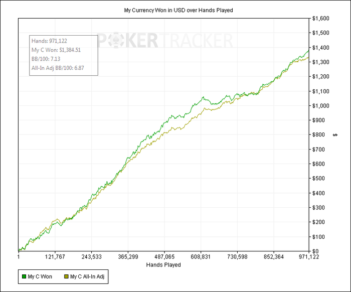Click the $1,200 y-axis label

tap(320, 77)
